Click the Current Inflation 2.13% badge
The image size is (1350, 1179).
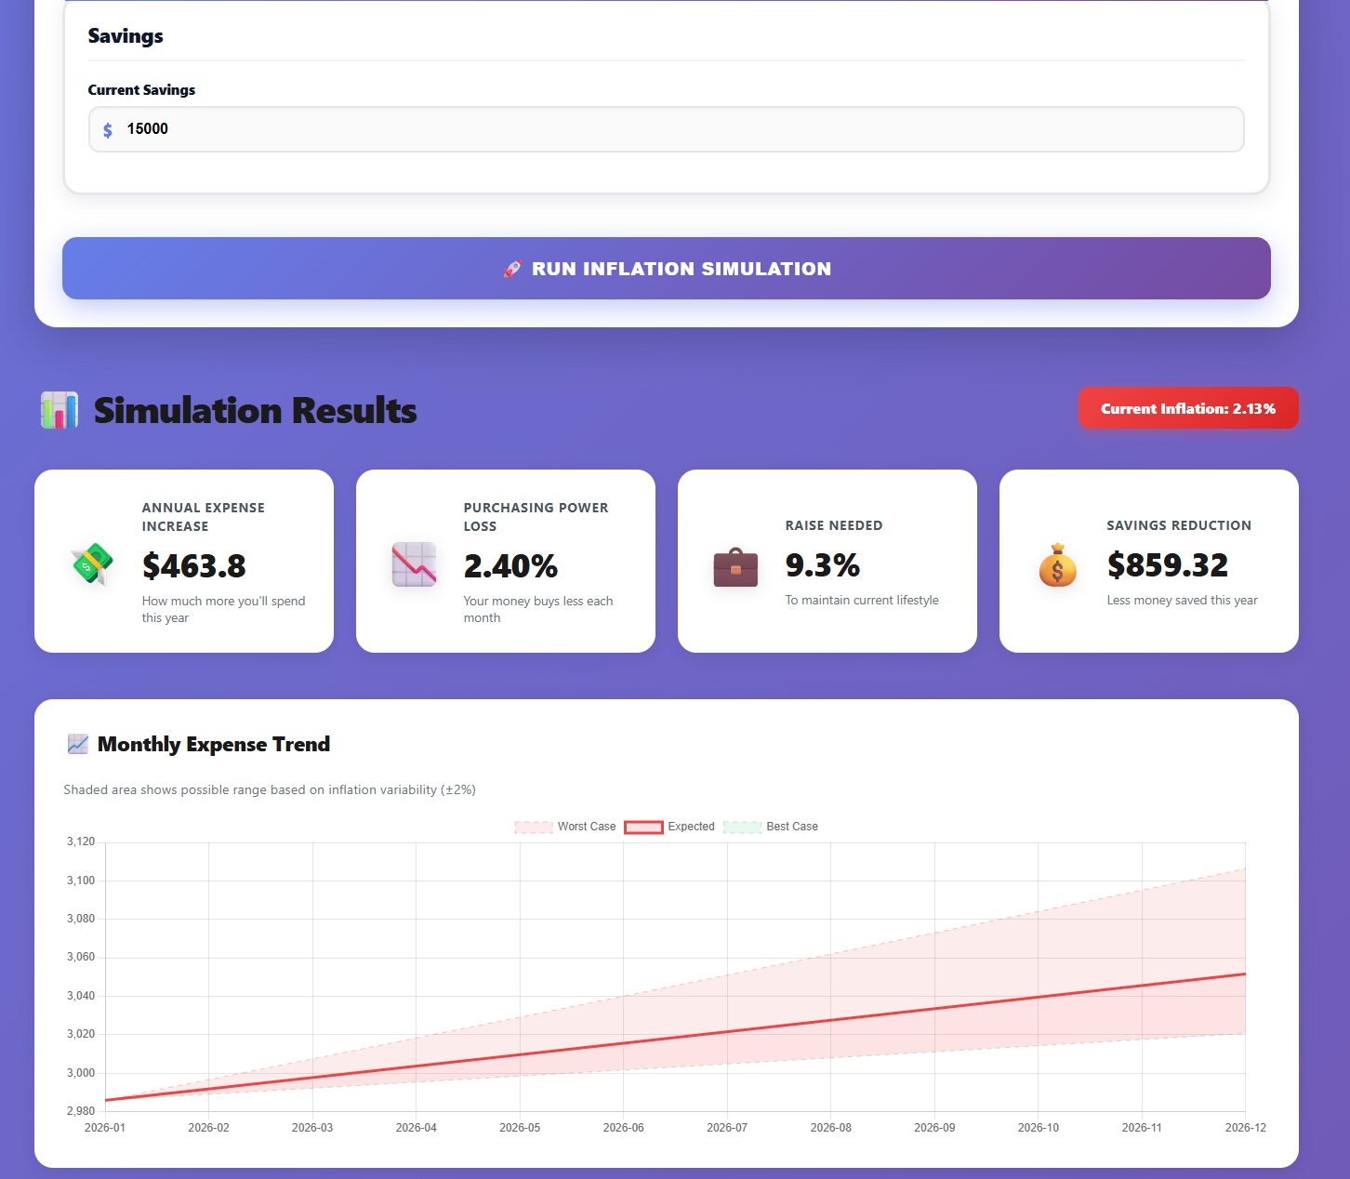pyautogui.click(x=1188, y=408)
